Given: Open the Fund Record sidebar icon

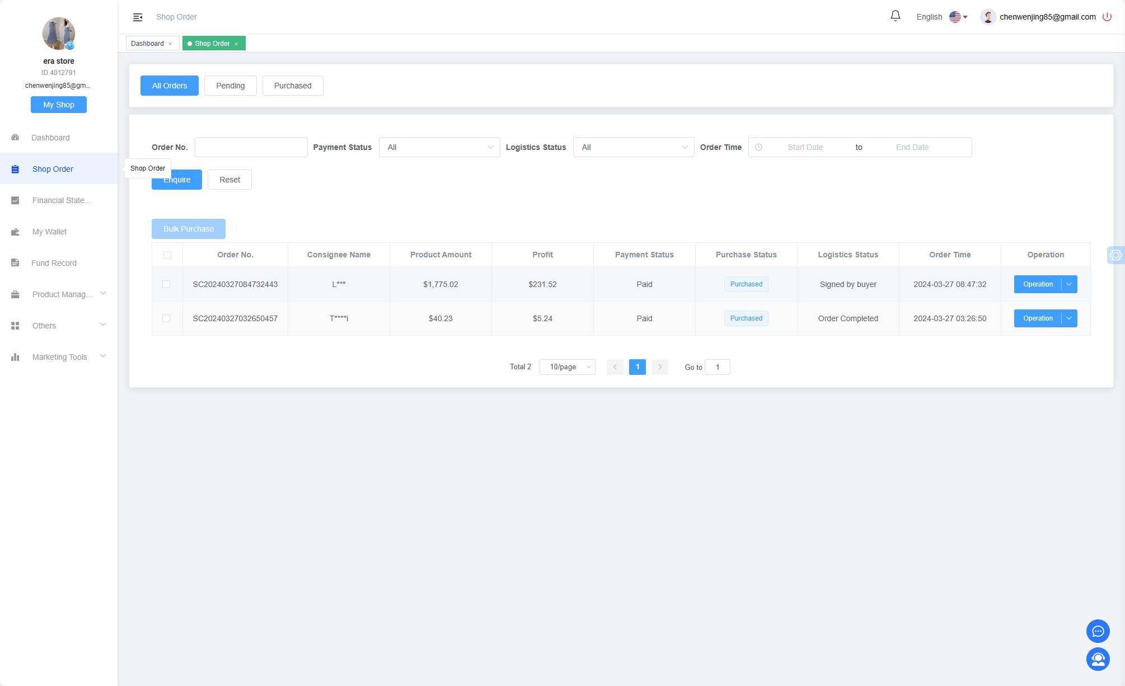Looking at the screenshot, I should pyautogui.click(x=15, y=262).
